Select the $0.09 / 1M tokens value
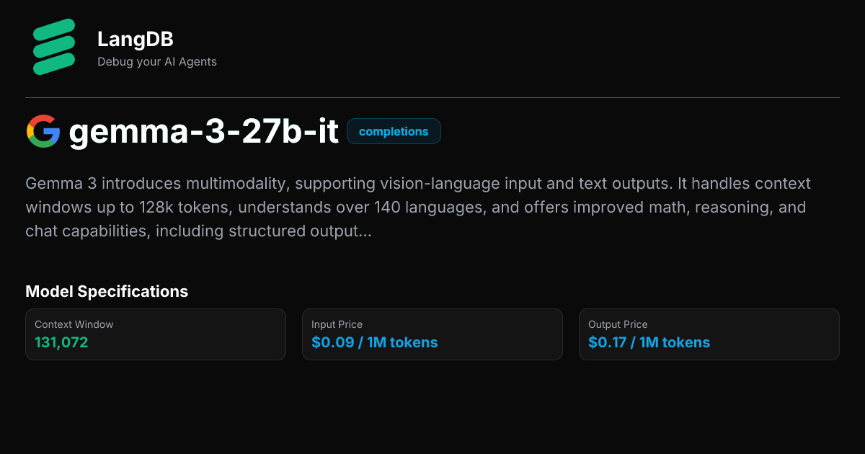865x454 pixels. point(374,342)
